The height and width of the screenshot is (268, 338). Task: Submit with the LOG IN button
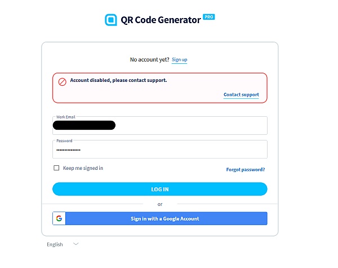point(160,189)
